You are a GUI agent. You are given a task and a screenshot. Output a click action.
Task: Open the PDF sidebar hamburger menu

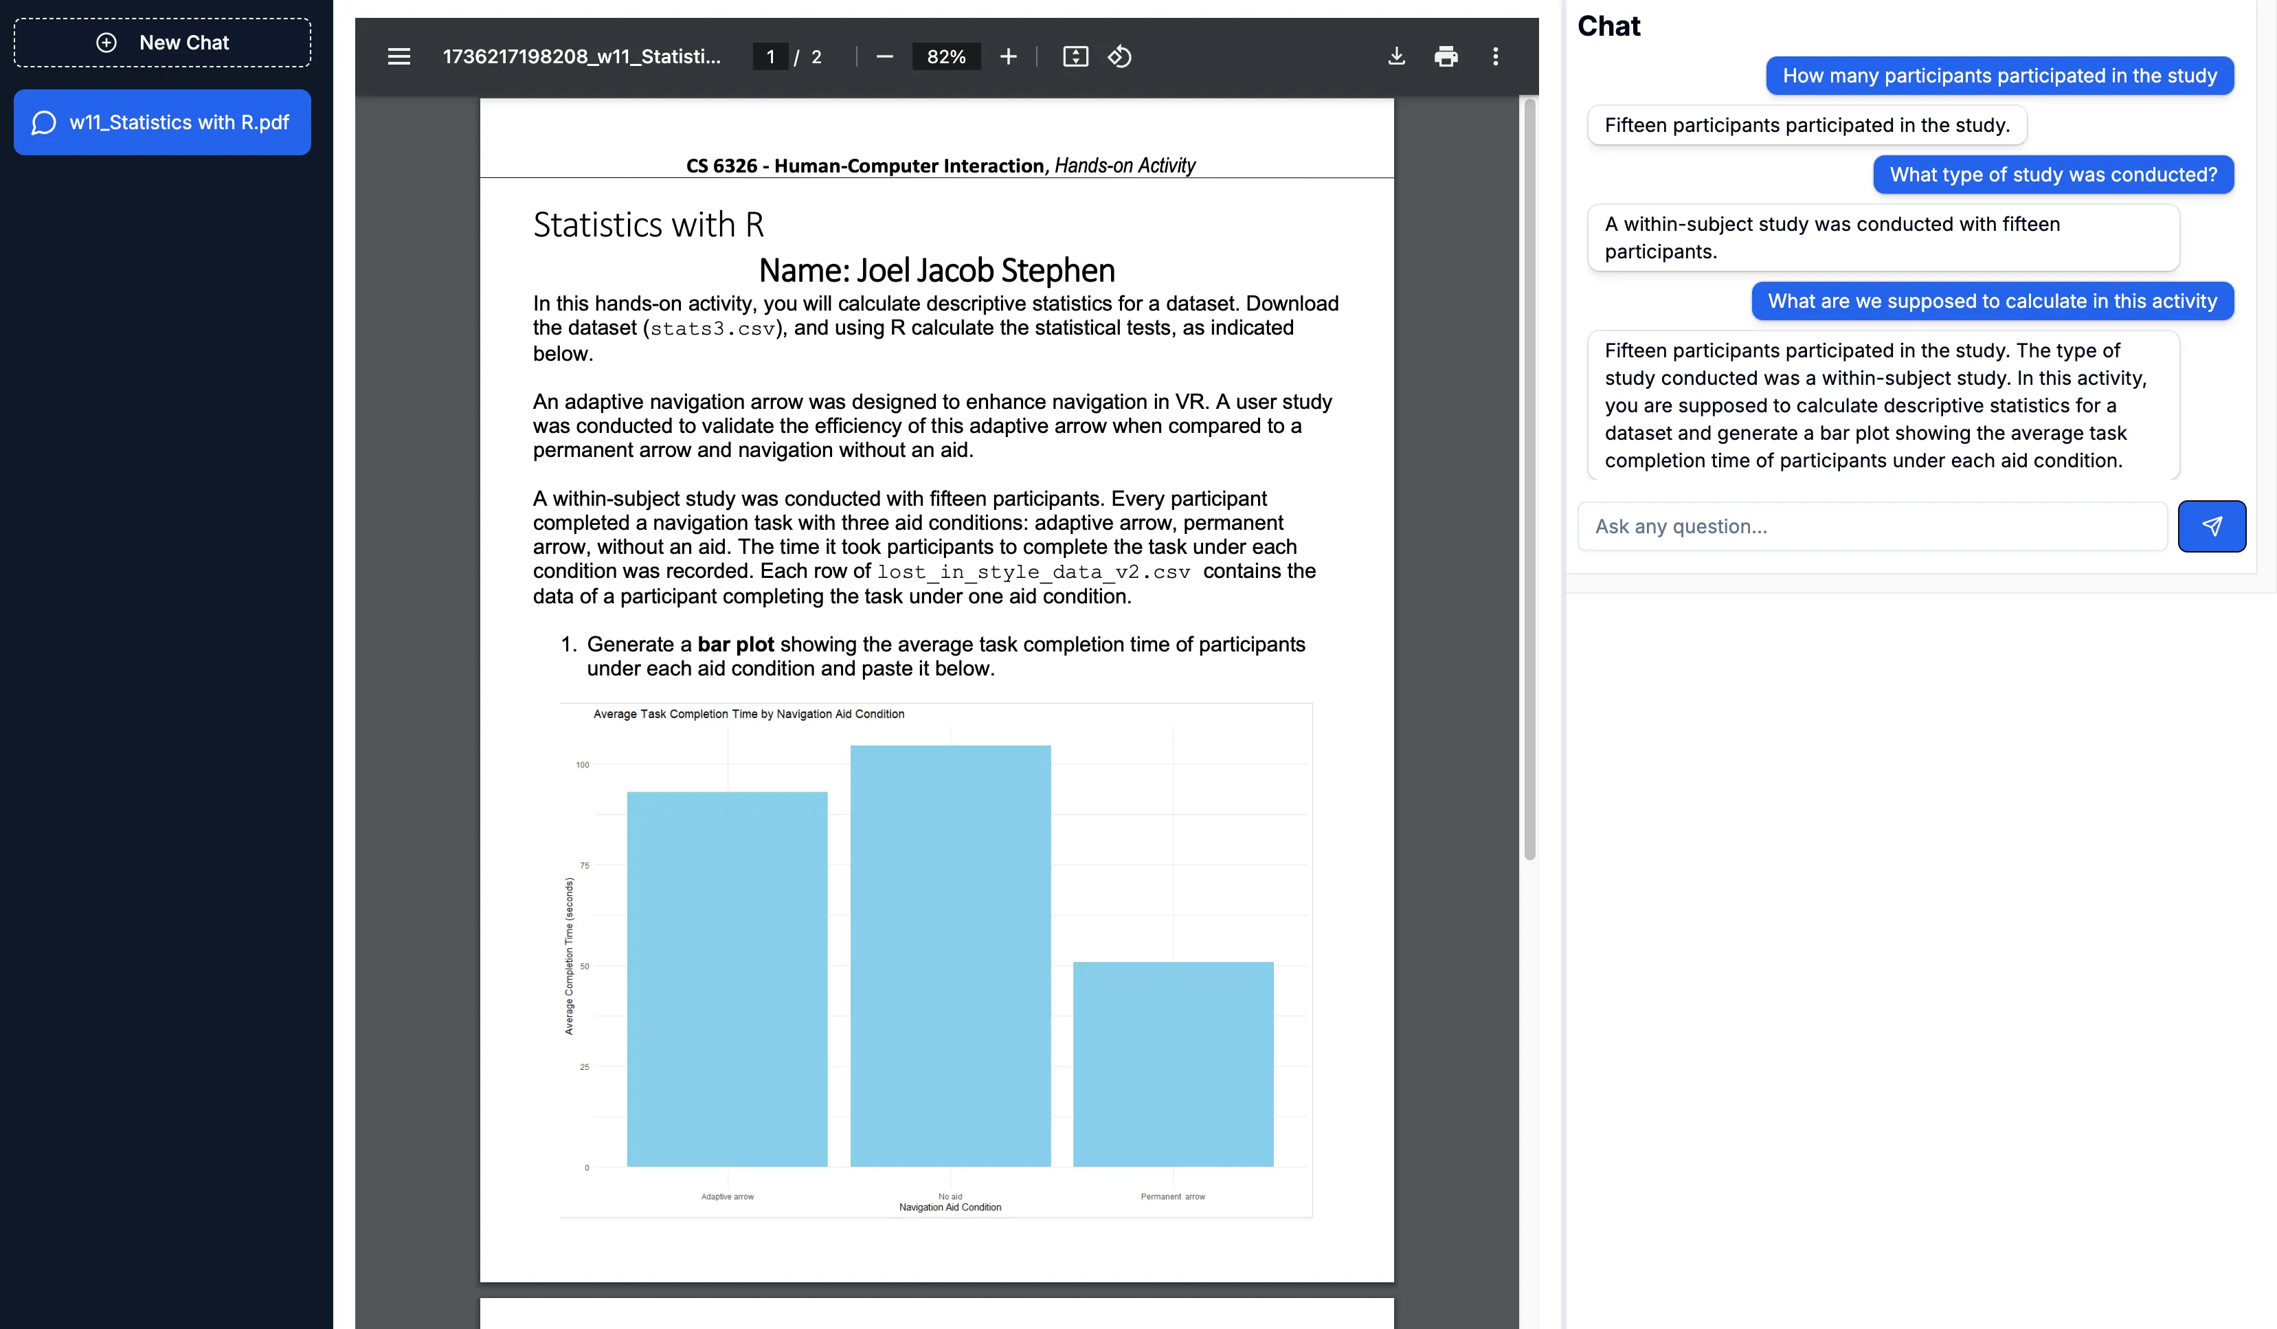399,57
